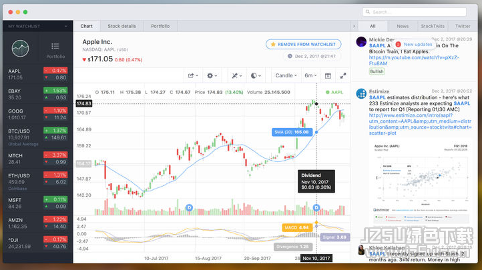Open the YouTube link in Mickie's post

414,61
